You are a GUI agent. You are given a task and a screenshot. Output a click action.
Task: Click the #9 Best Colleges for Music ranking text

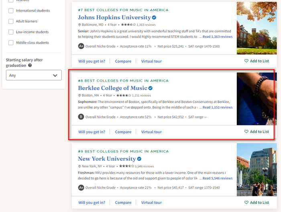(123, 151)
